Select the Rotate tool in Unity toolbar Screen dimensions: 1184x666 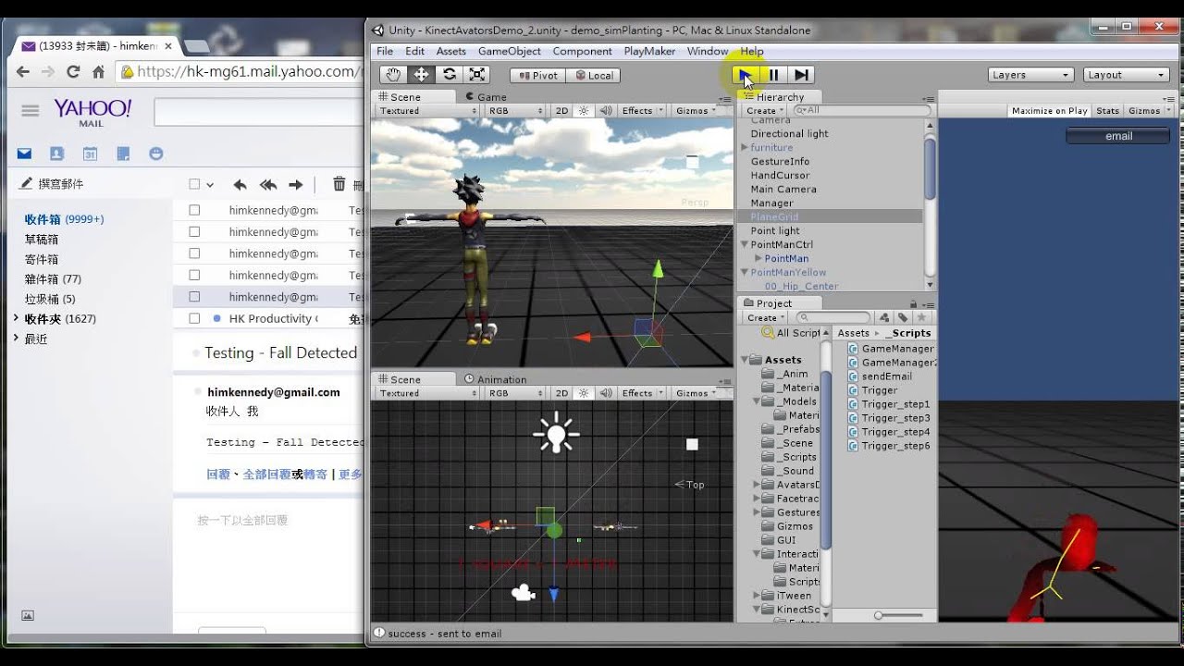[450, 75]
